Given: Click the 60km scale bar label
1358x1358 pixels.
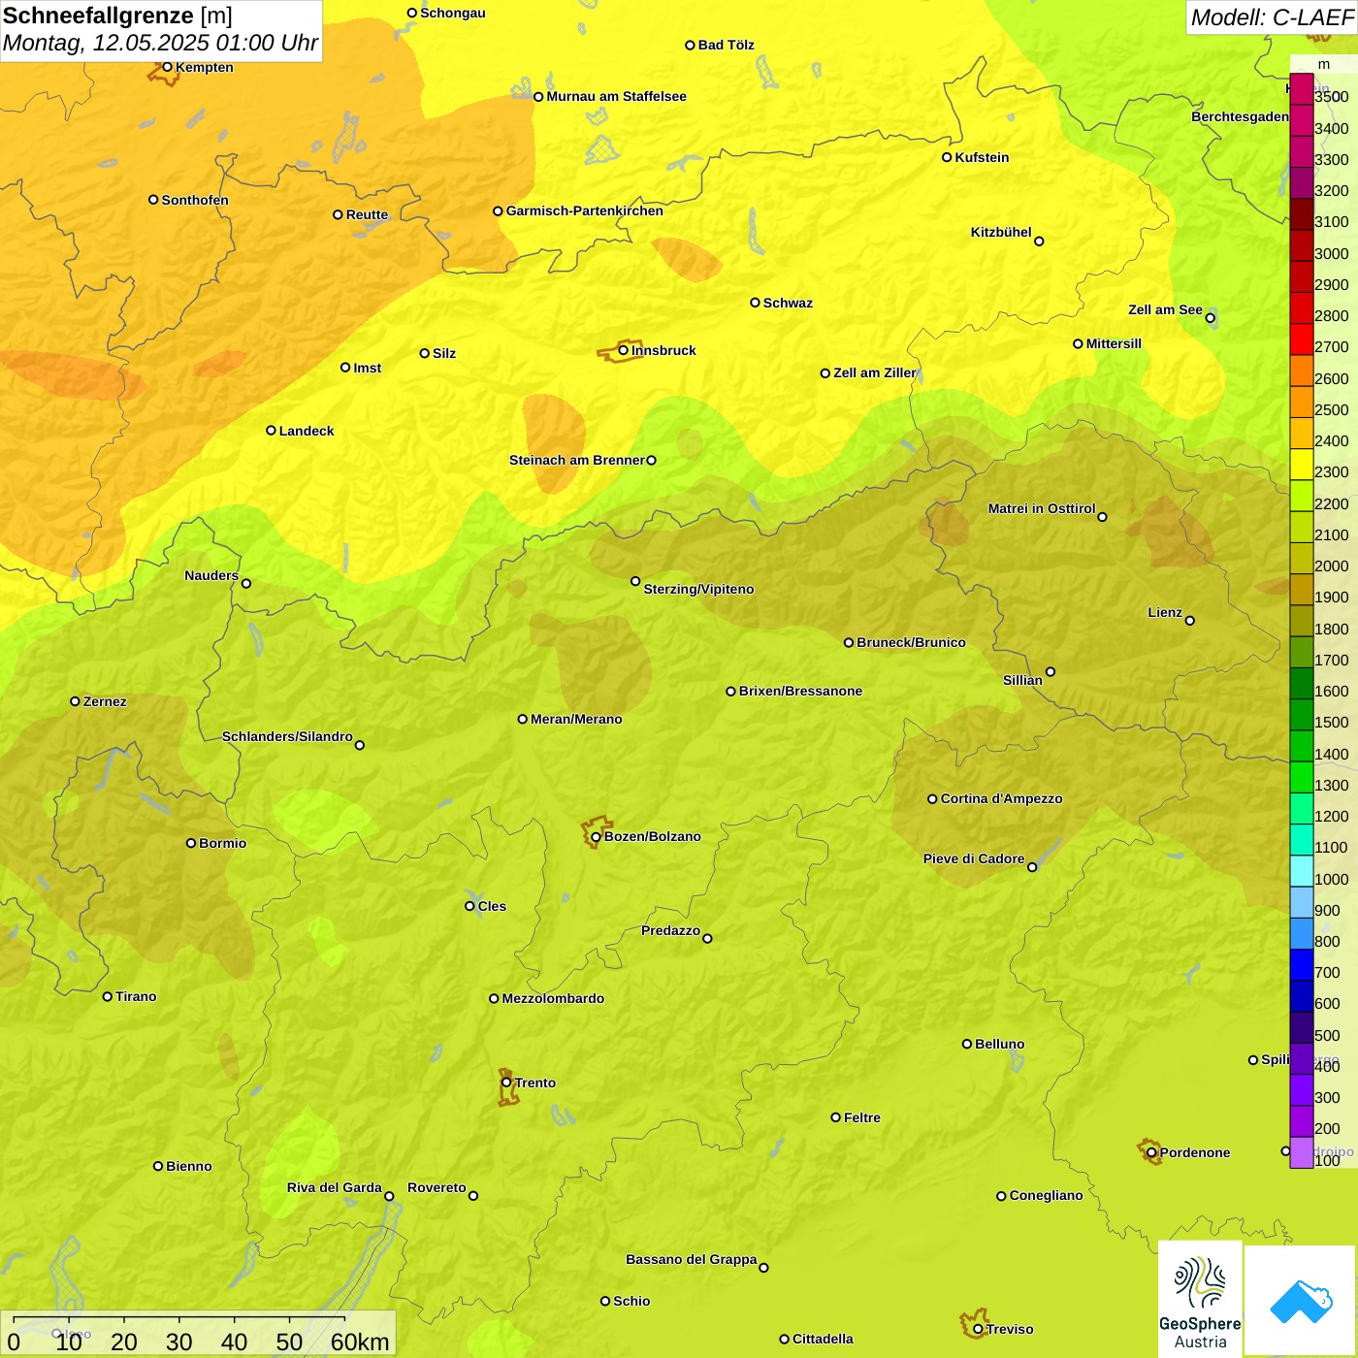Looking at the screenshot, I should pyautogui.click(x=360, y=1342).
